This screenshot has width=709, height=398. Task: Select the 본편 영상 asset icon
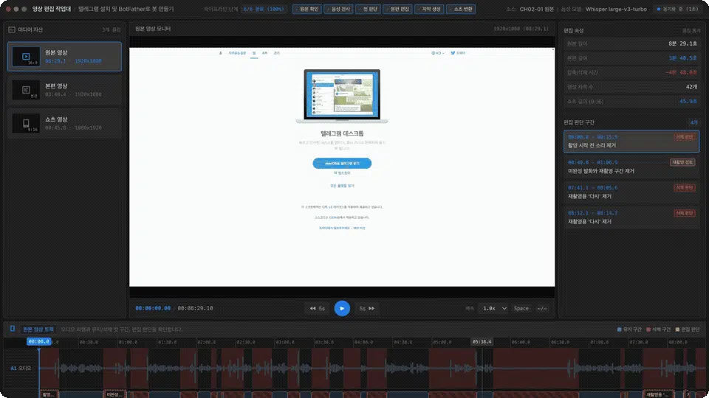coord(26,90)
